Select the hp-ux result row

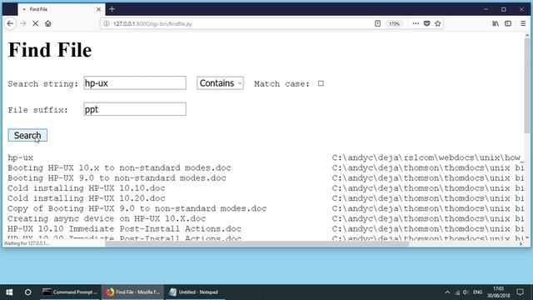pos(20,157)
